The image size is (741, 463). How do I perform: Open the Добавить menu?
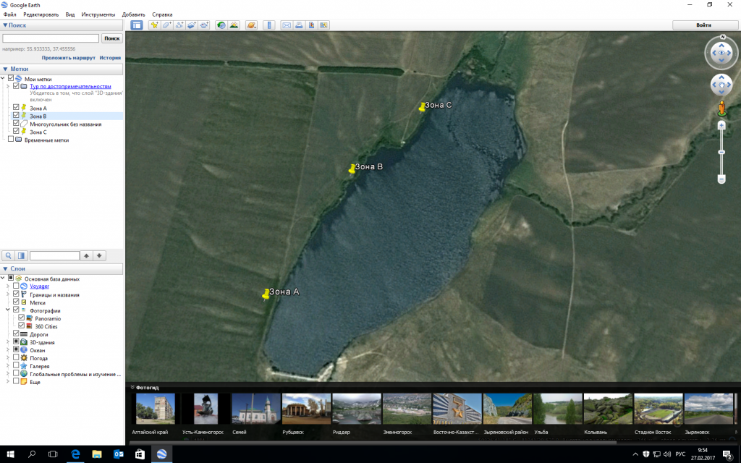[x=133, y=14]
